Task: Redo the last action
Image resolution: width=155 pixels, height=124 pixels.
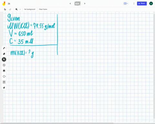Action: [10, 9]
